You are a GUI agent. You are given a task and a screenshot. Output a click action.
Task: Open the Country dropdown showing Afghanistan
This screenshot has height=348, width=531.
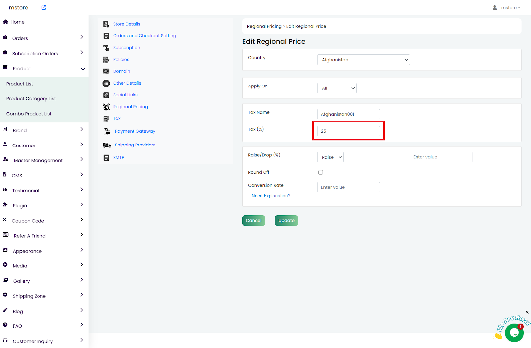[x=363, y=60]
